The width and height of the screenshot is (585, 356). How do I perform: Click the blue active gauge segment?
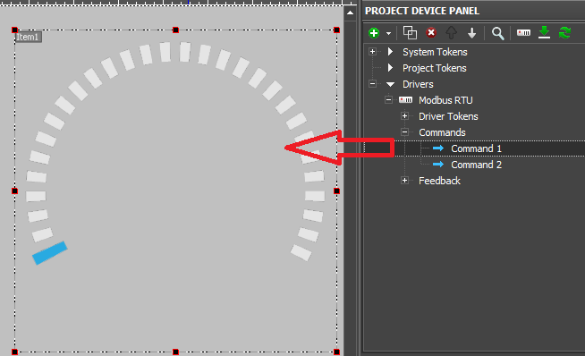(x=49, y=252)
